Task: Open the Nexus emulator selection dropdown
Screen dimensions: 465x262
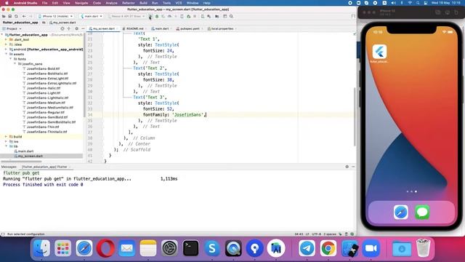Action: pyautogui.click(x=126, y=16)
